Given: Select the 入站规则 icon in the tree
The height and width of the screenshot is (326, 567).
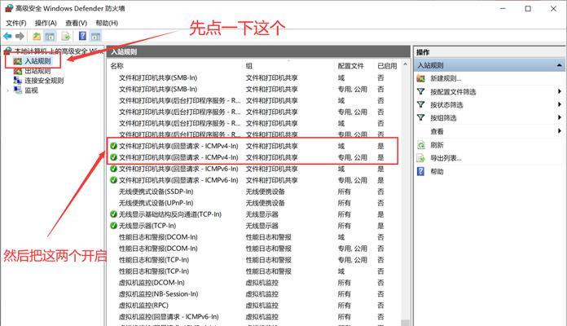Looking at the screenshot, I should click(x=18, y=61).
